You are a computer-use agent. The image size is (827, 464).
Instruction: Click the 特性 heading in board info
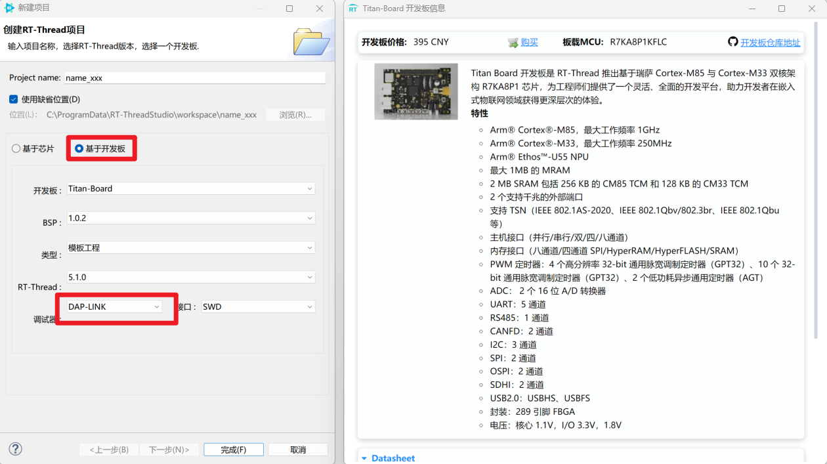click(x=480, y=114)
